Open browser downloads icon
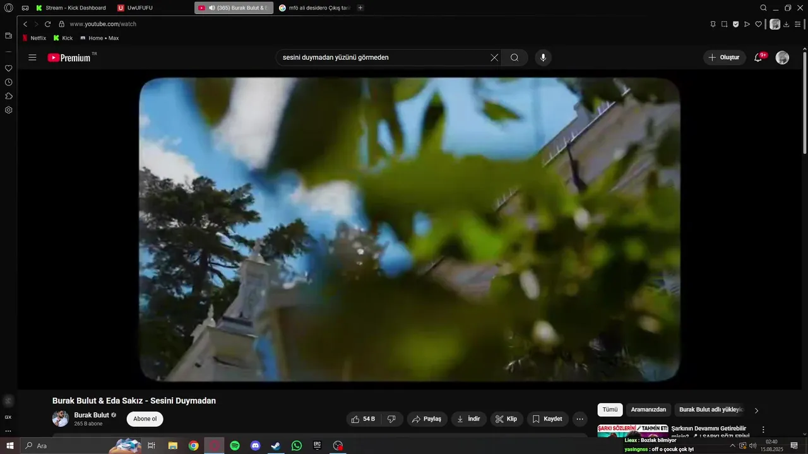Screen dimensions: 808x454 787,24
